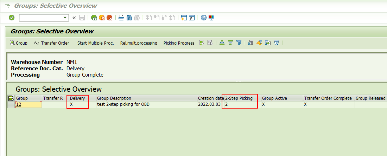Image resolution: width=387 pixels, height=156 pixels.
Task: Click the splitter handle dots below header panel
Action: point(239,81)
